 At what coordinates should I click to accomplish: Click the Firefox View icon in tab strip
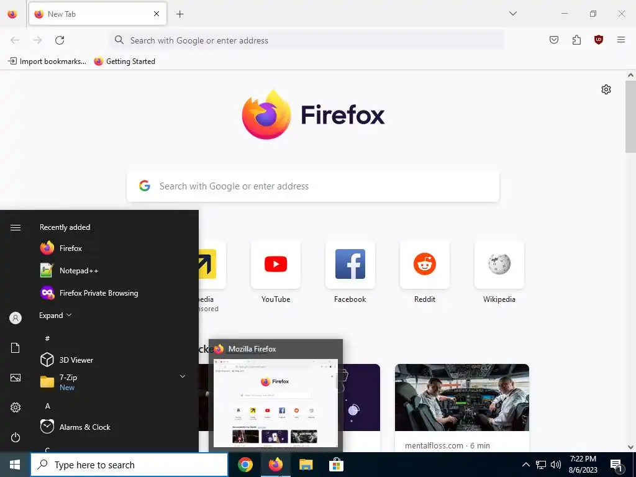click(x=12, y=14)
